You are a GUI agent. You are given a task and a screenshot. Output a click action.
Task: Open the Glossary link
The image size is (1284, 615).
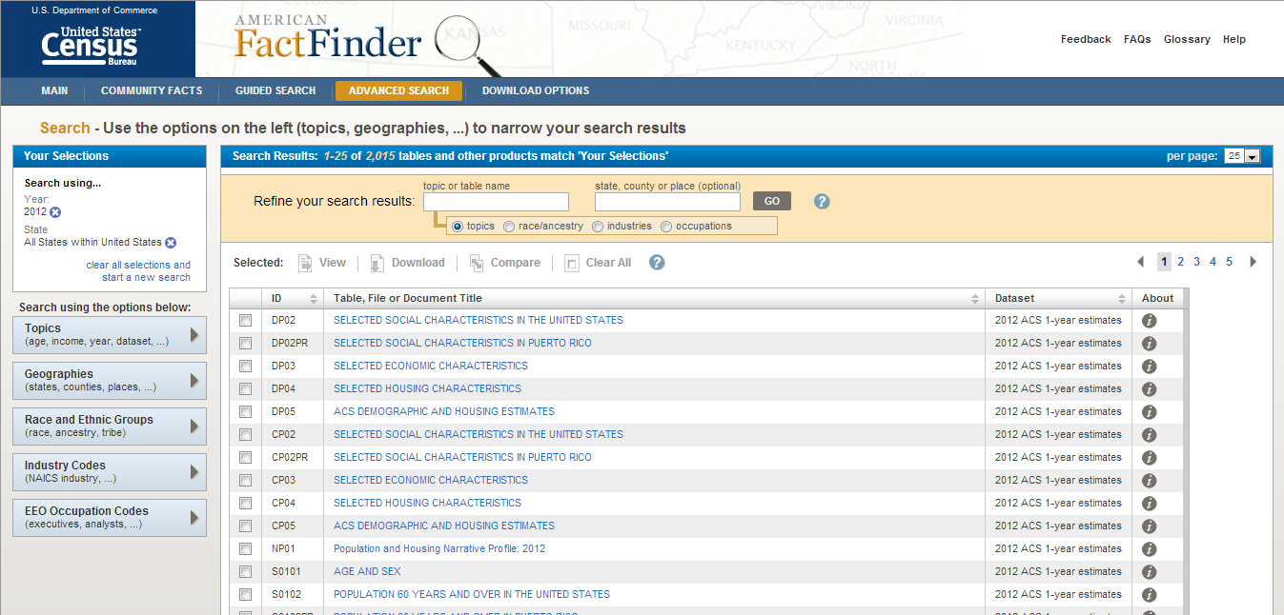coord(1187,40)
